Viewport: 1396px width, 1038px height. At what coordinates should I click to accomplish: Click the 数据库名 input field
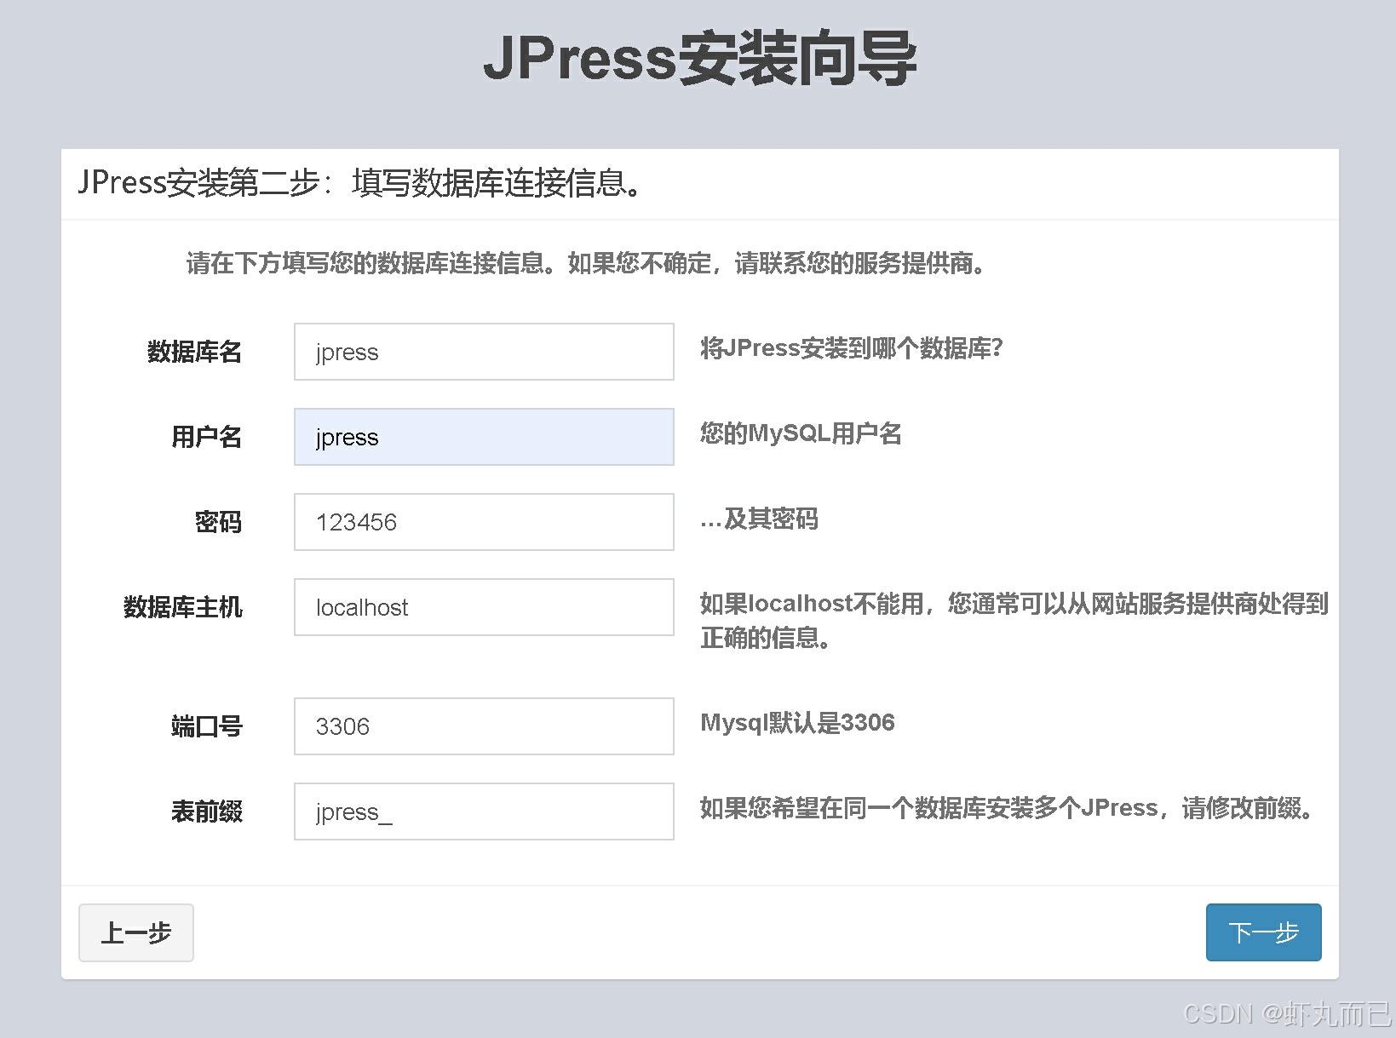click(484, 352)
